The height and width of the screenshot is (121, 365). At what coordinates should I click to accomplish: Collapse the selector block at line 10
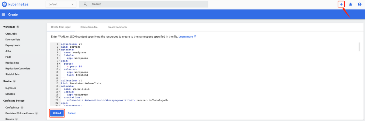point(60,69)
